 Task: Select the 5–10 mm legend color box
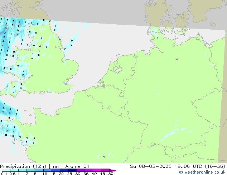tap(39, 170)
